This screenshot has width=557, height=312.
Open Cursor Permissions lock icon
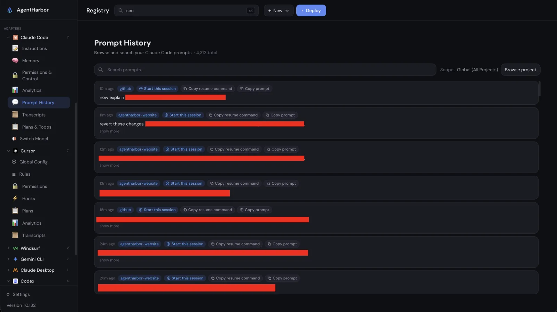pos(15,186)
